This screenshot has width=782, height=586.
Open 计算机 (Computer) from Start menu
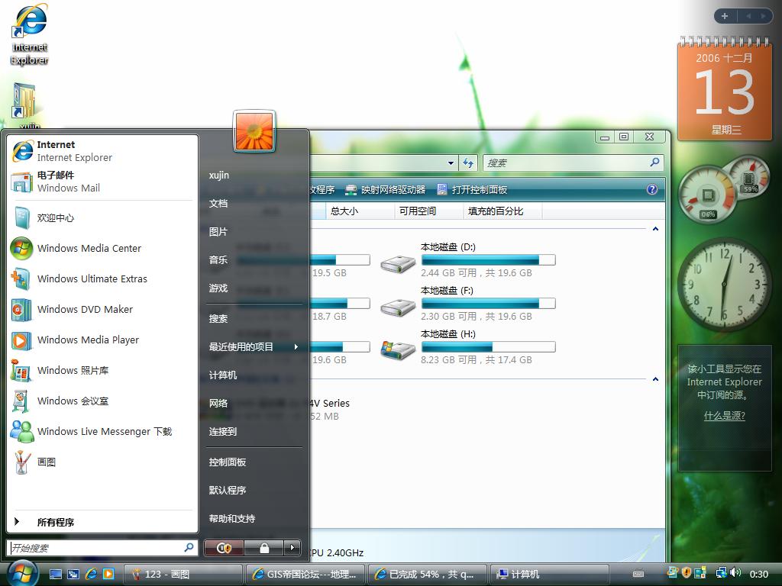pyautogui.click(x=223, y=375)
